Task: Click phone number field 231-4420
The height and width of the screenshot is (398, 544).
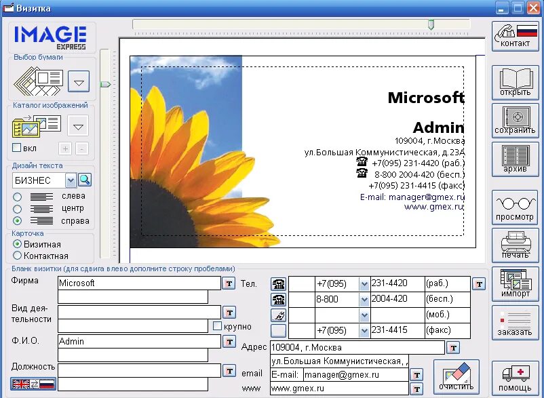Action: (397, 283)
